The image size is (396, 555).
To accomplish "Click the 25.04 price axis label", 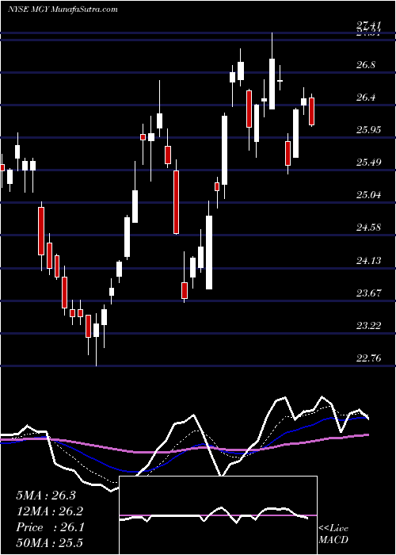I will tap(371, 195).
